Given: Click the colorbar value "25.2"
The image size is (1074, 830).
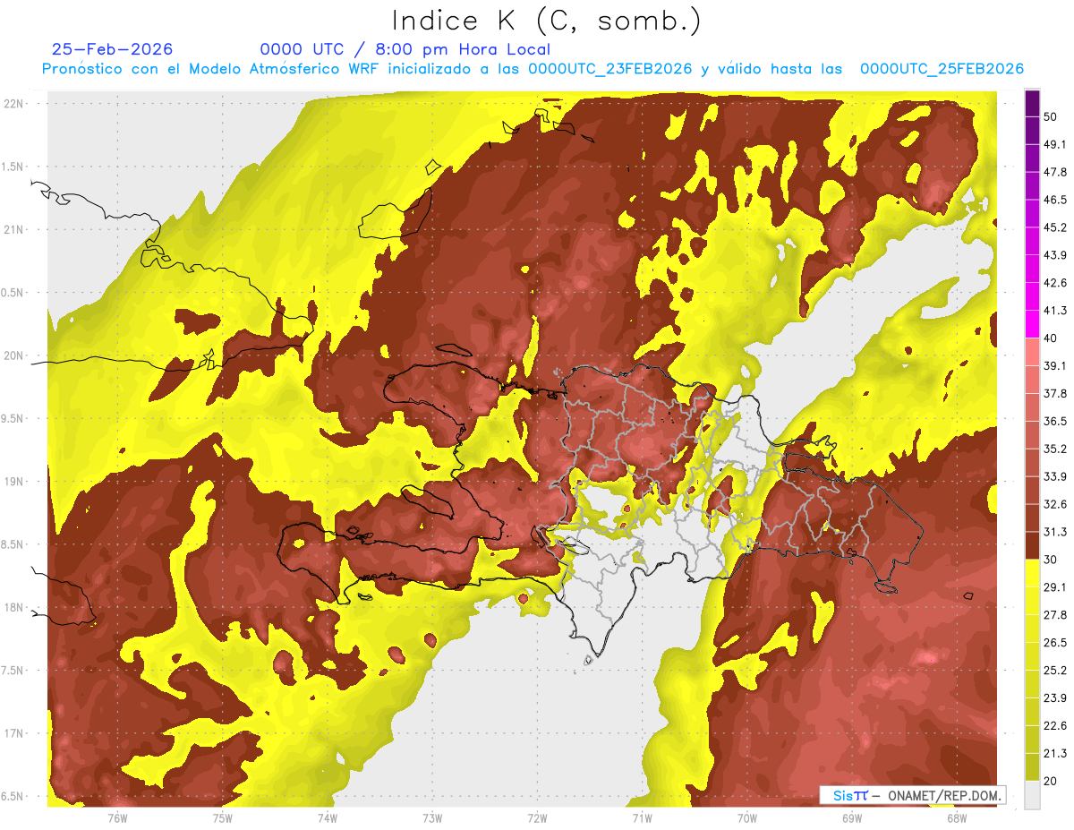Looking at the screenshot, I should tap(1055, 671).
